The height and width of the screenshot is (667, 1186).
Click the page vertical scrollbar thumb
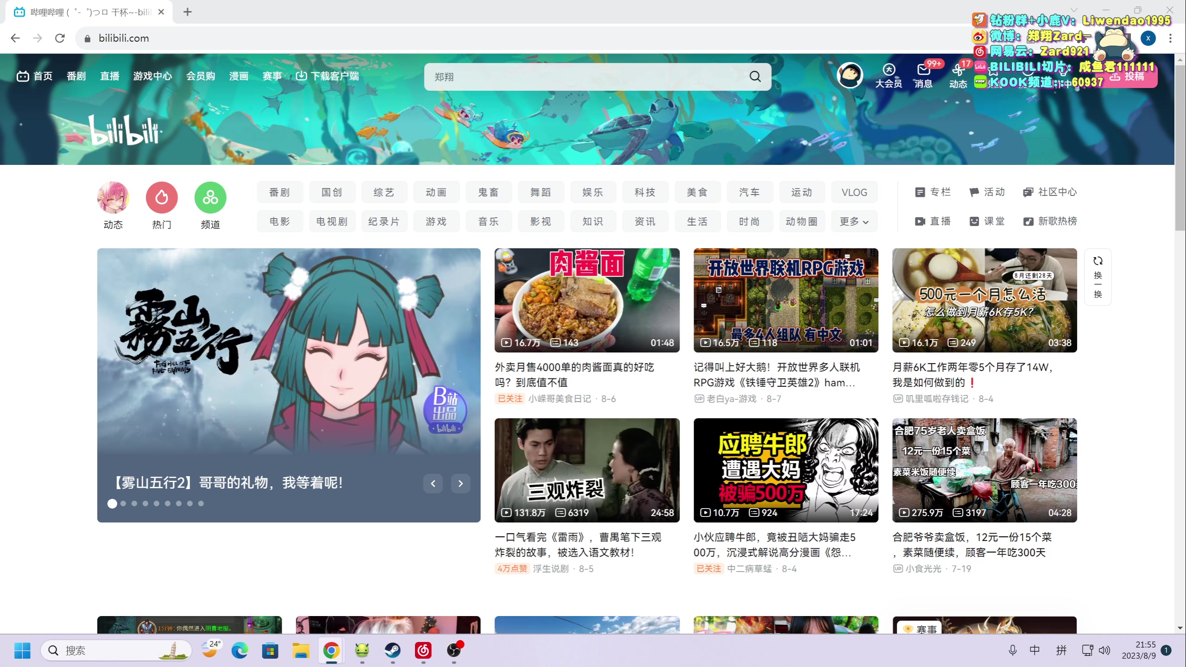coord(1180,148)
